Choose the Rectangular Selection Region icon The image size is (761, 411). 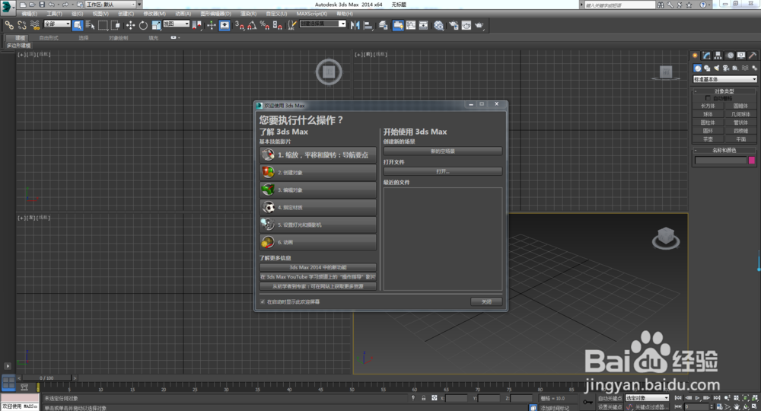tap(103, 25)
